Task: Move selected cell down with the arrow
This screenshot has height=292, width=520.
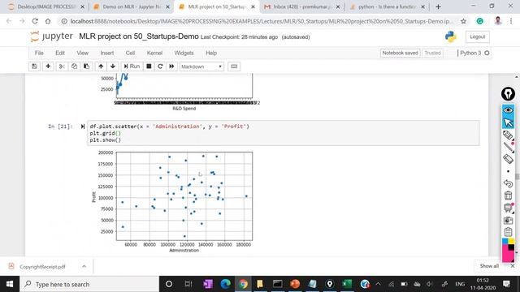Action: pos(113,67)
